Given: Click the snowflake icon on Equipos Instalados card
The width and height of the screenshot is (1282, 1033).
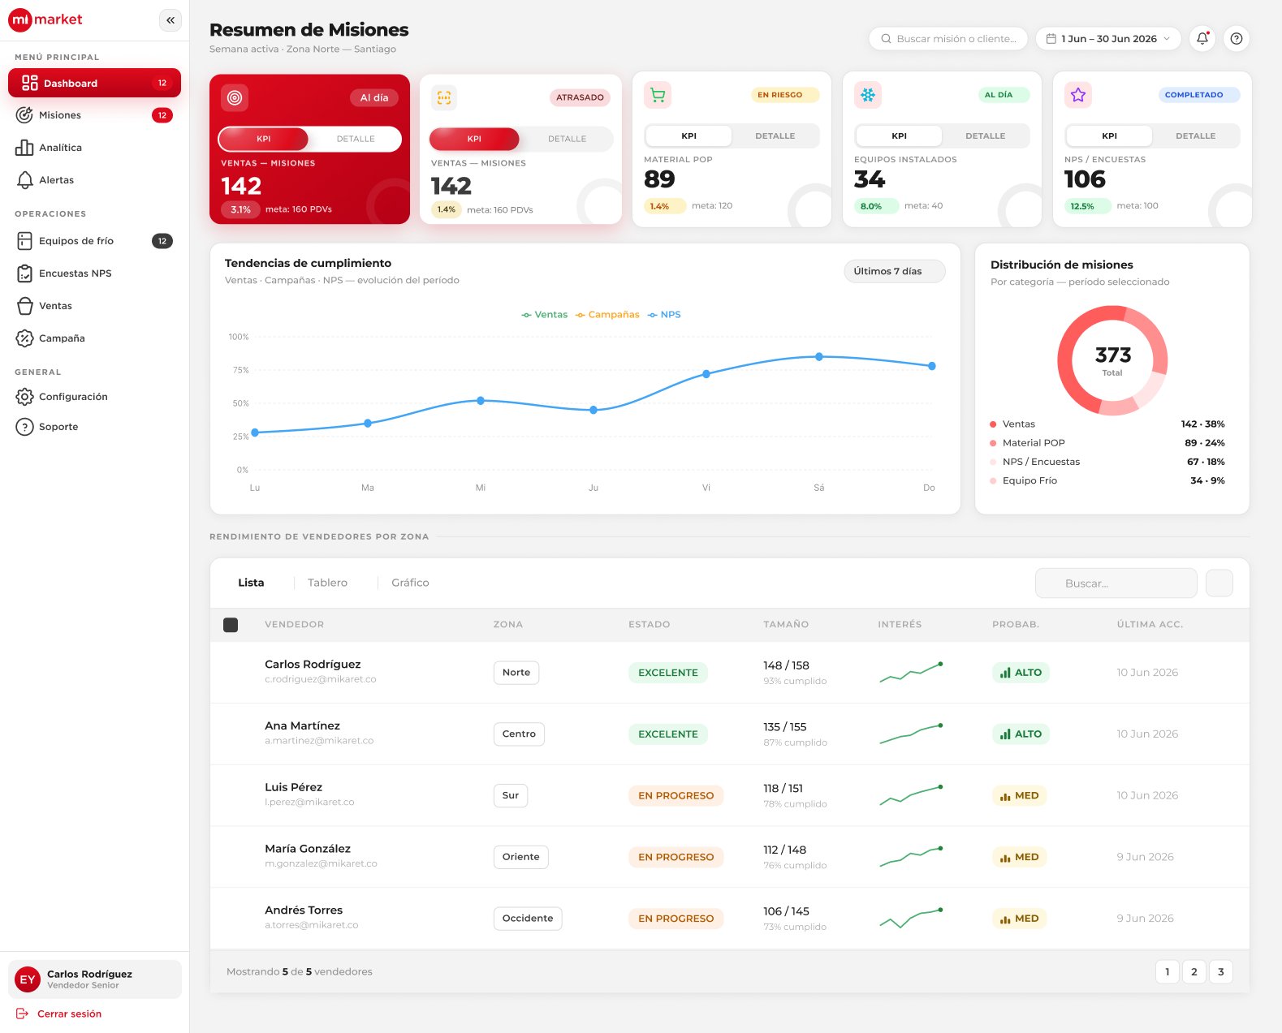Looking at the screenshot, I should 868,95.
